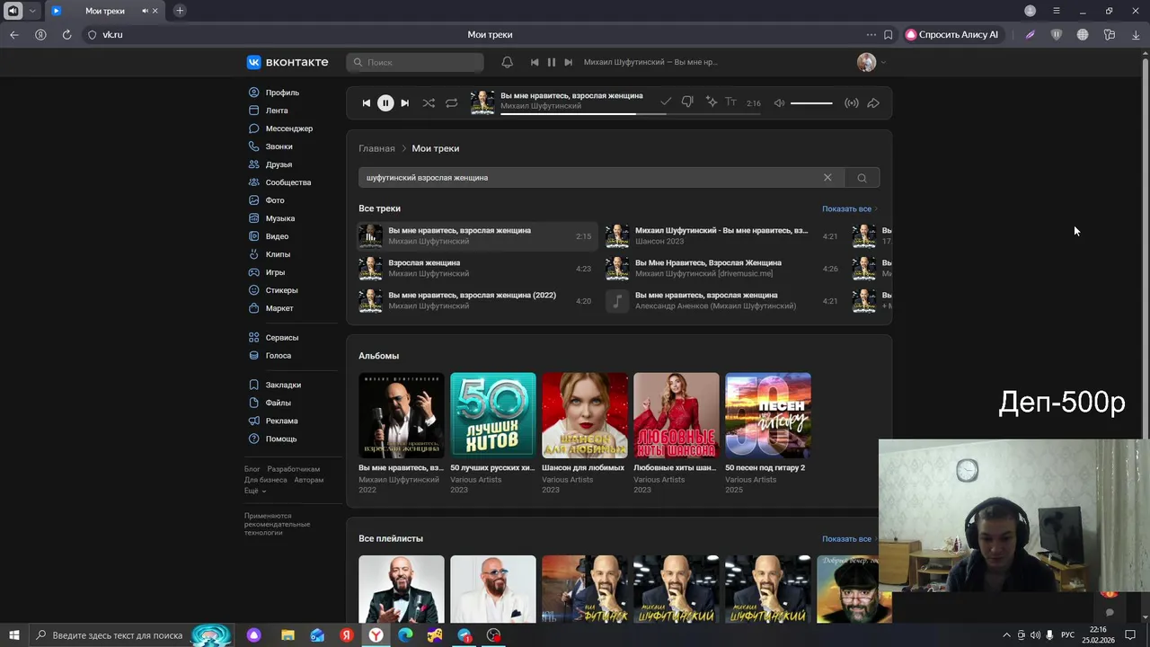Share the current track arrow icon

(873, 102)
